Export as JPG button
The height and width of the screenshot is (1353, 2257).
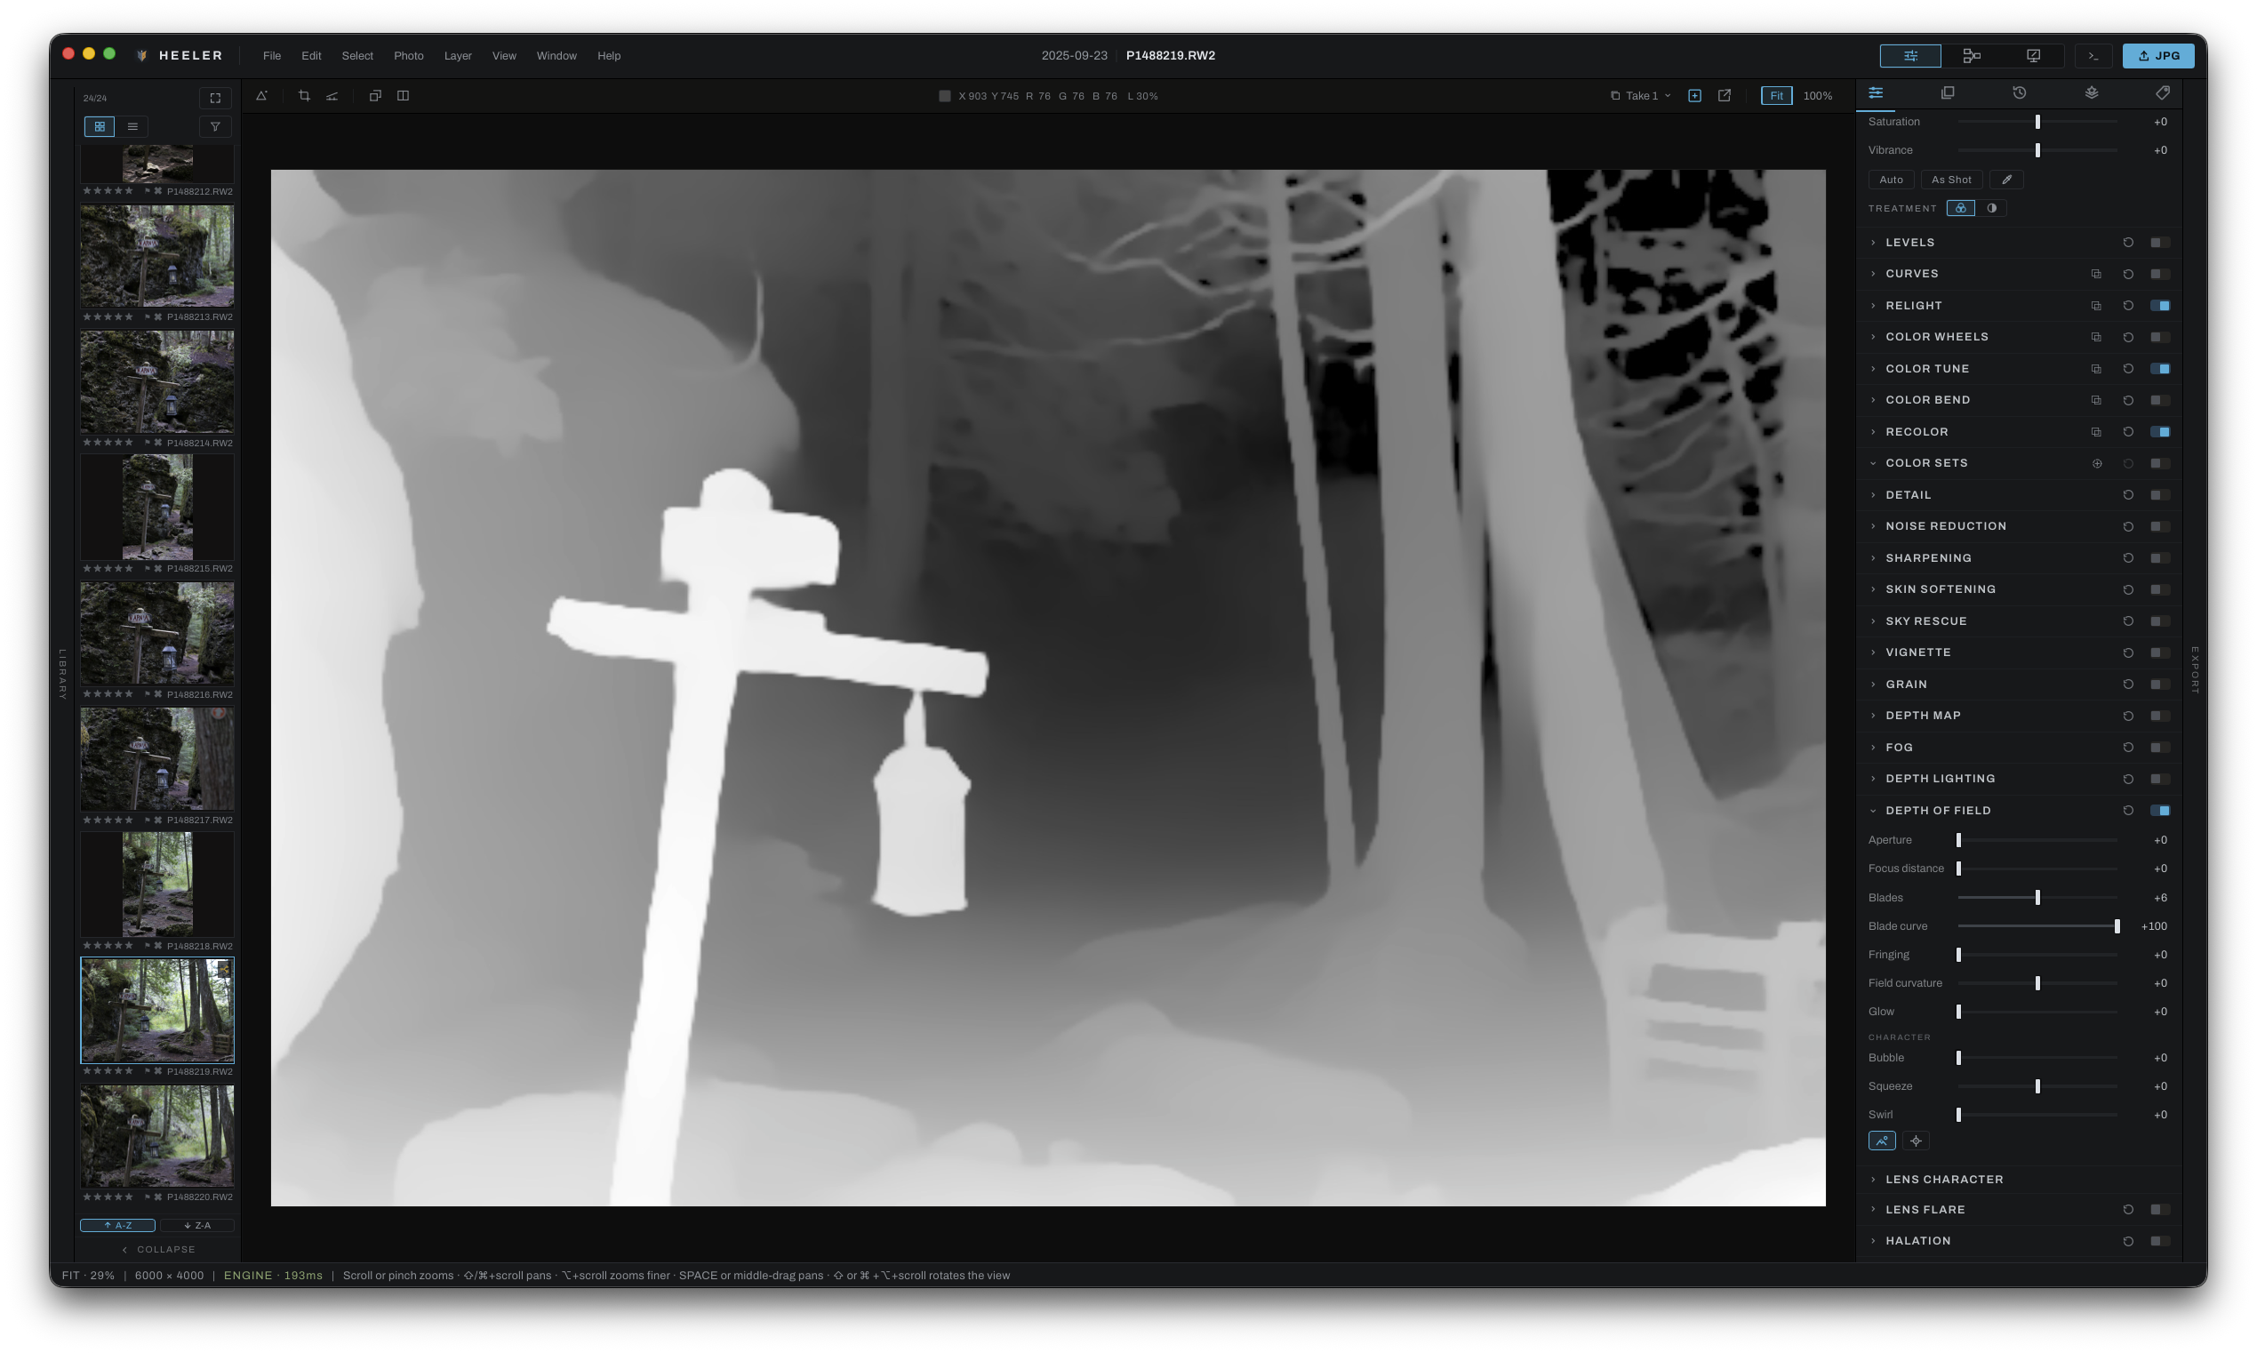coord(2157,56)
